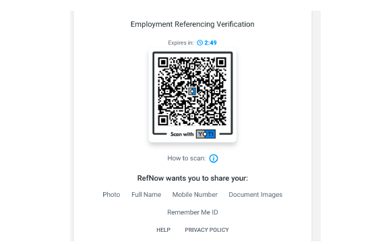Click the Employment Referencing Verification heading
The image size is (370, 244).
click(x=193, y=24)
